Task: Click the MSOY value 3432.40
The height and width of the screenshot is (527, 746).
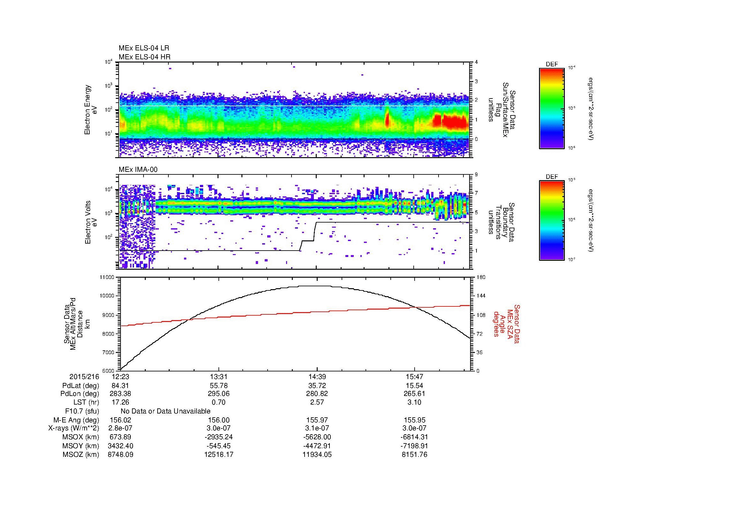Action: click(x=121, y=446)
